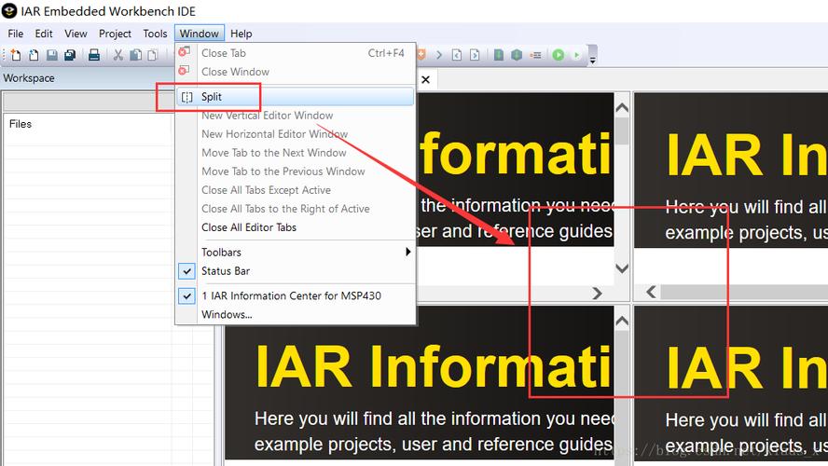The image size is (828, 466).
Task: Close the editor tab with the X
Action: point(425,80)
